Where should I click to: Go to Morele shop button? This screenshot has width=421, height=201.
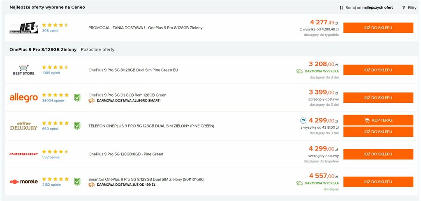click(378, 182)
